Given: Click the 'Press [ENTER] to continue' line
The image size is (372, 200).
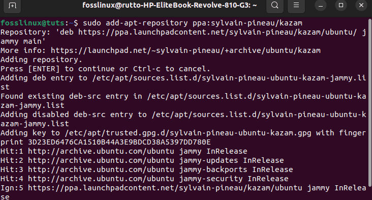Looking at the screenshot, I should pos(105,69).
